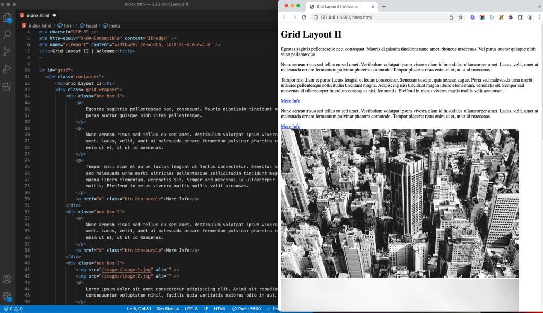Open Accounts icon in VS Code
Viewport: 543px width, 313px height.
(x=7, y=279)
